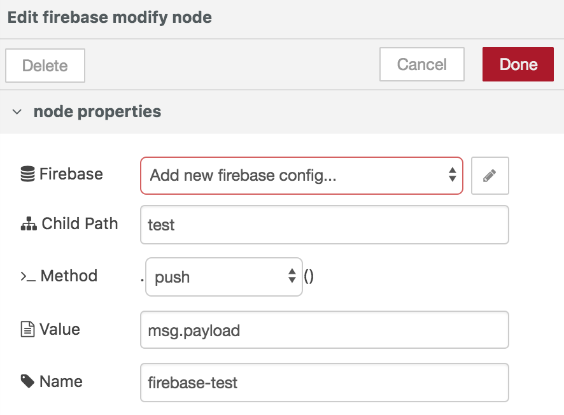Click the Firebase database stack icon

point(27,174)
